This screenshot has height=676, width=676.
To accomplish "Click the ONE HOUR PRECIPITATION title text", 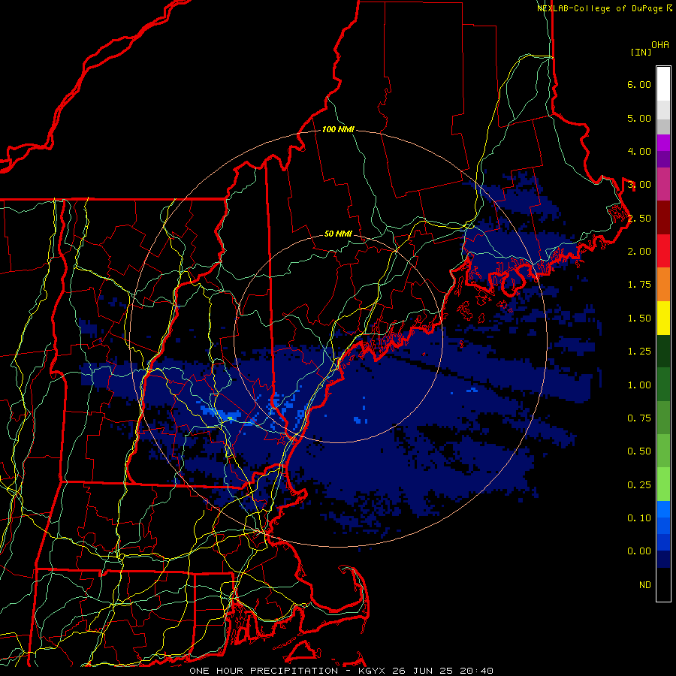I will click(264, 671).
